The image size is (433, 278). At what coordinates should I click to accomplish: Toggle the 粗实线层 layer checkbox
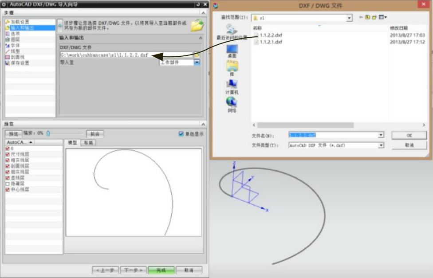[8, 160]
